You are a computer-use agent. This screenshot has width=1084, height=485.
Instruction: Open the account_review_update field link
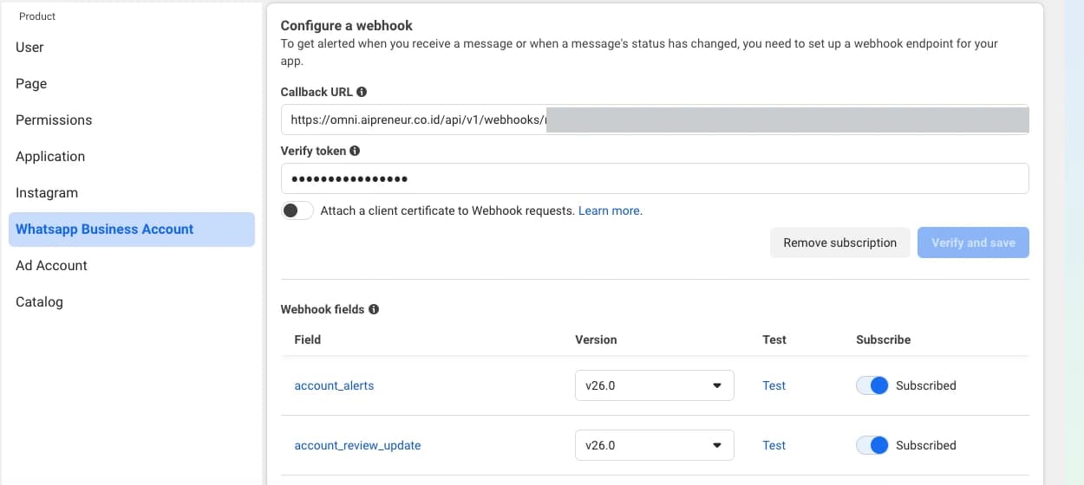[358, 445]
